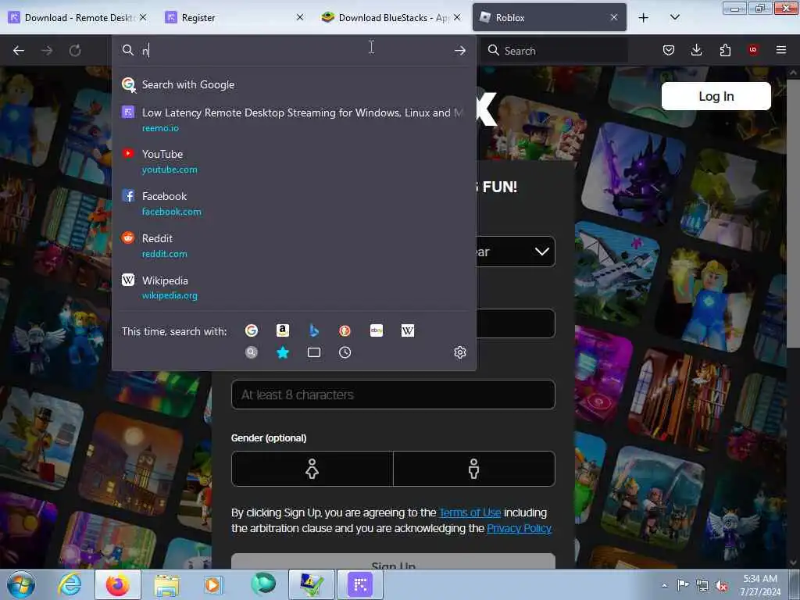
Task: Go back with the browser back arrow
Action: click(x=19, y=51)
